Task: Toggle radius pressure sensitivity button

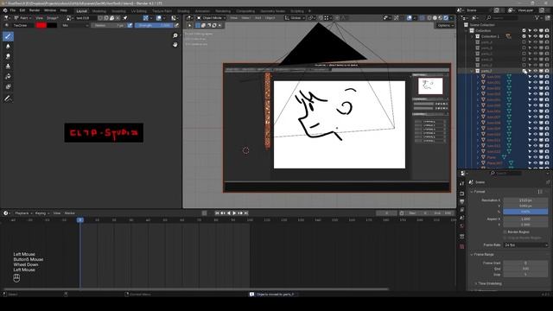Action: (x=130, y=25)
